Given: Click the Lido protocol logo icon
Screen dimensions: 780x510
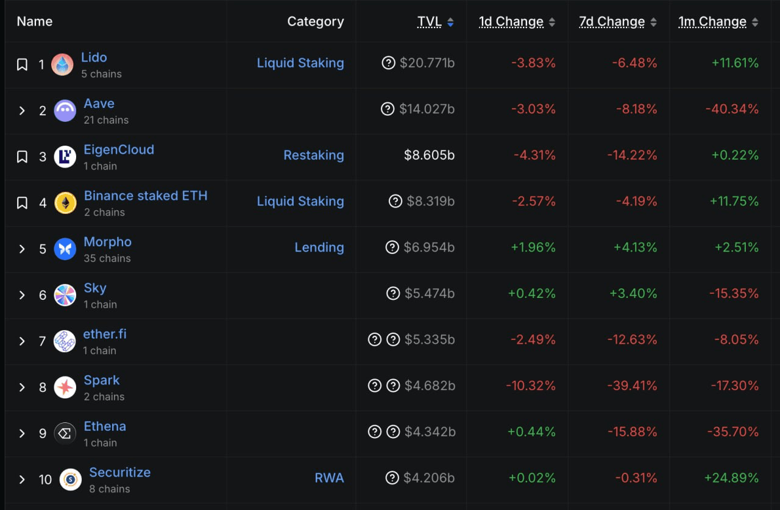Looking at the screenshot, I should pos(62,65).
